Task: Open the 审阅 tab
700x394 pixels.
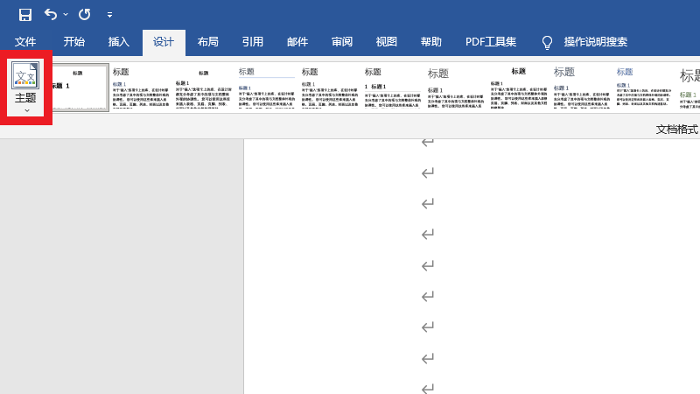Action: (341, 42)
